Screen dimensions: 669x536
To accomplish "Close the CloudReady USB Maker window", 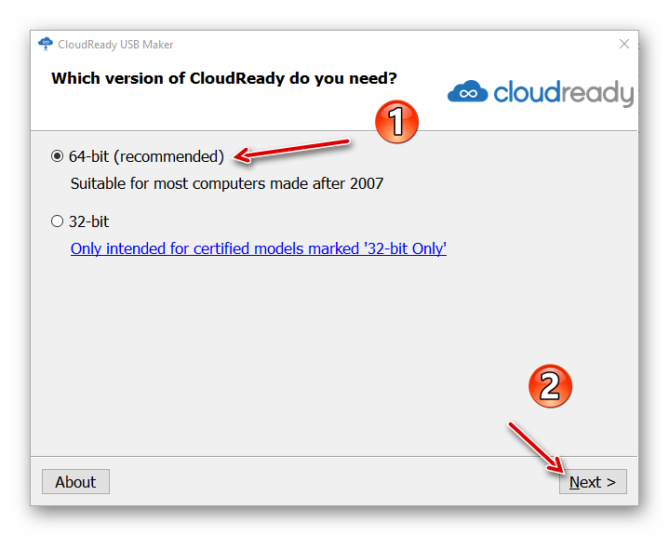I will (623, 44).
